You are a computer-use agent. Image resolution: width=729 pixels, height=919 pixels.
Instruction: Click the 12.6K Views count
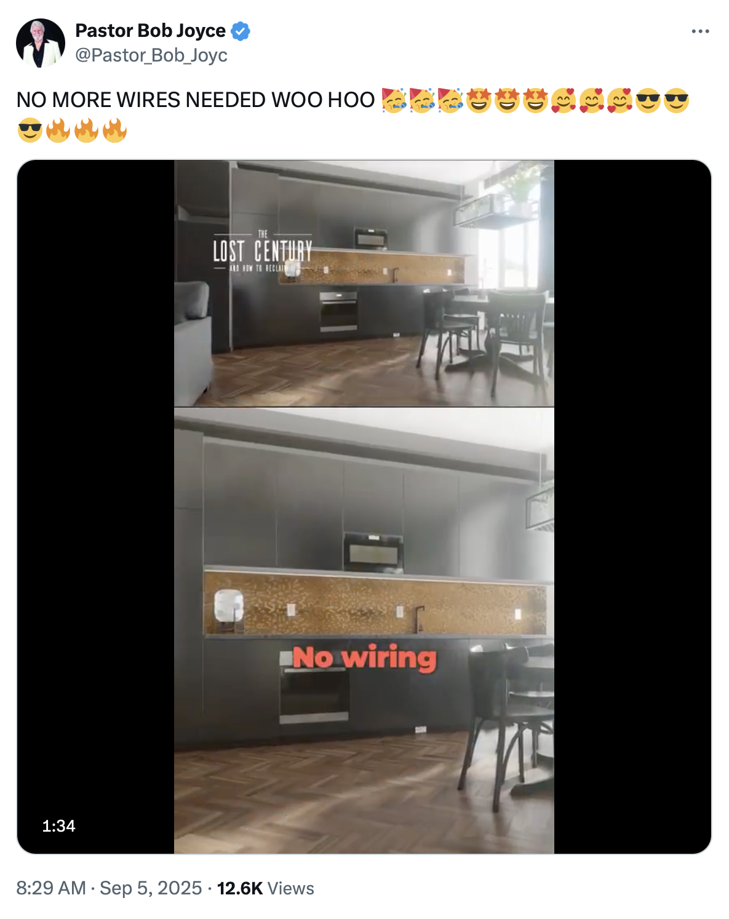(x=266, y=888)
